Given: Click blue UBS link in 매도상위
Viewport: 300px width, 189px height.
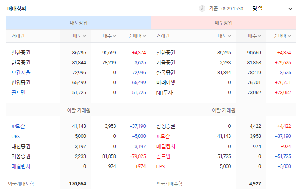Looking at the screenshot, I should click(16, 136).
